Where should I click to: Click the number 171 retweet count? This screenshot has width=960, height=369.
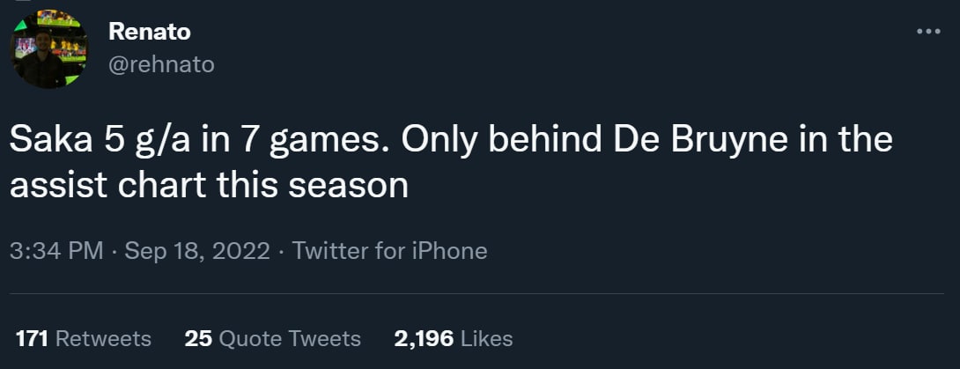coord(31,338)
